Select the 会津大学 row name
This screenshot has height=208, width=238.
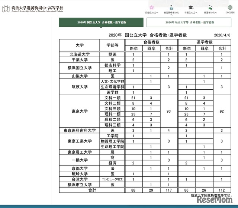(80, 179)
